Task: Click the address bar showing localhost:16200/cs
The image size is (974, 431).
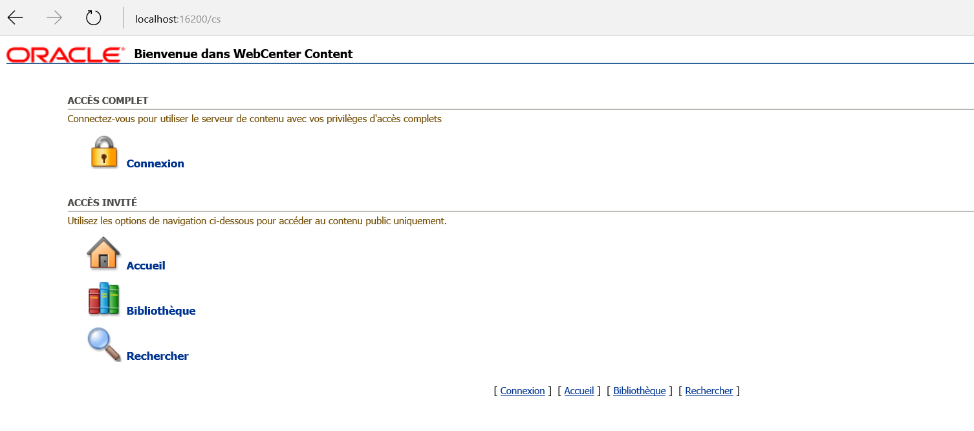Action: pos(178,19)
